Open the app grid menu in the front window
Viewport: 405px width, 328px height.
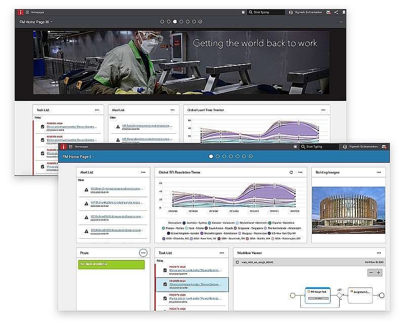coord(70,147)
